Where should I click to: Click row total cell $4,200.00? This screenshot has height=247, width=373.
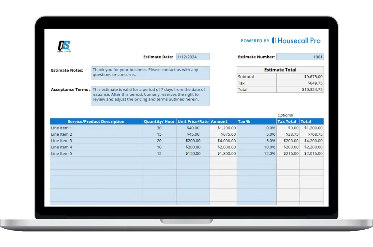coord(311,141)
